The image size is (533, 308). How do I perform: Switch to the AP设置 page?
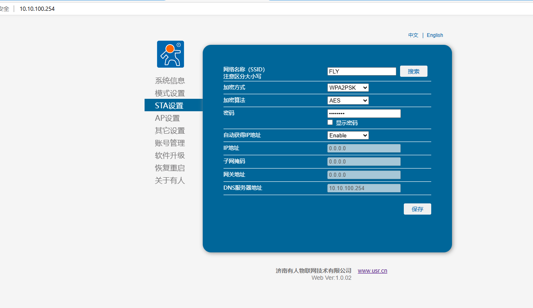tap(167, 118)
